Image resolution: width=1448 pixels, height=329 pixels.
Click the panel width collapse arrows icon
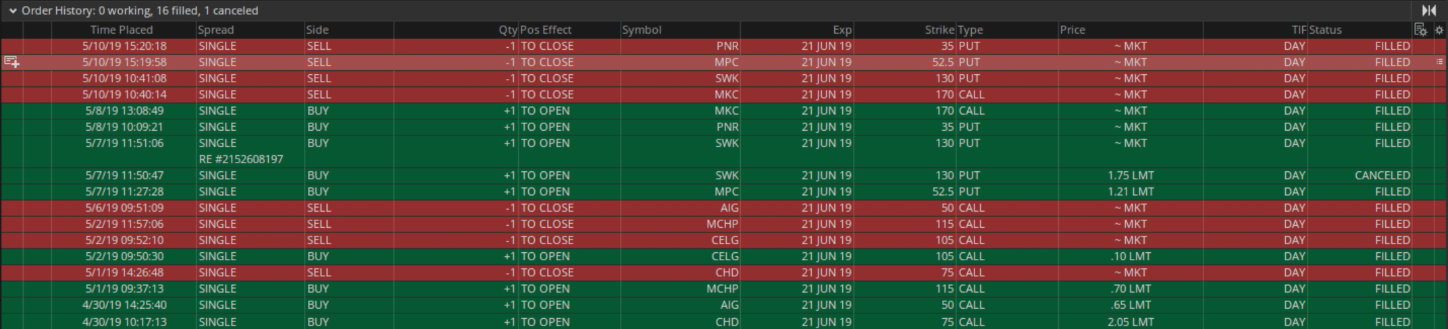(1429, 10)
